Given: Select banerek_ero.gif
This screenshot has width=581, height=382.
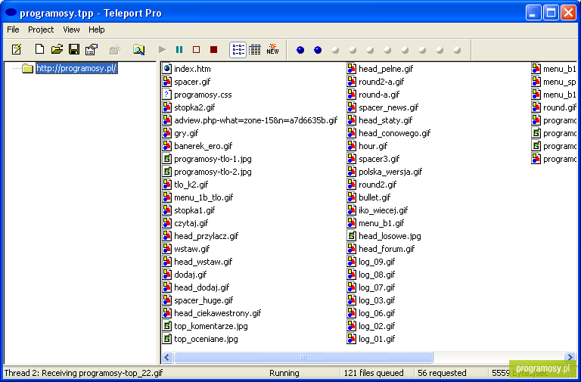Looking at the screenshot, I should click(204, 146).
